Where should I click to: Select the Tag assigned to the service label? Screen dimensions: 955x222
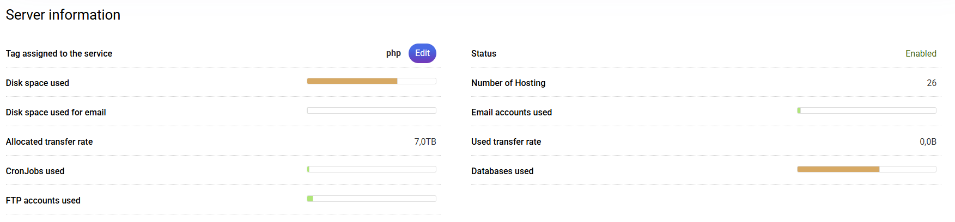(x=59, y=53)
